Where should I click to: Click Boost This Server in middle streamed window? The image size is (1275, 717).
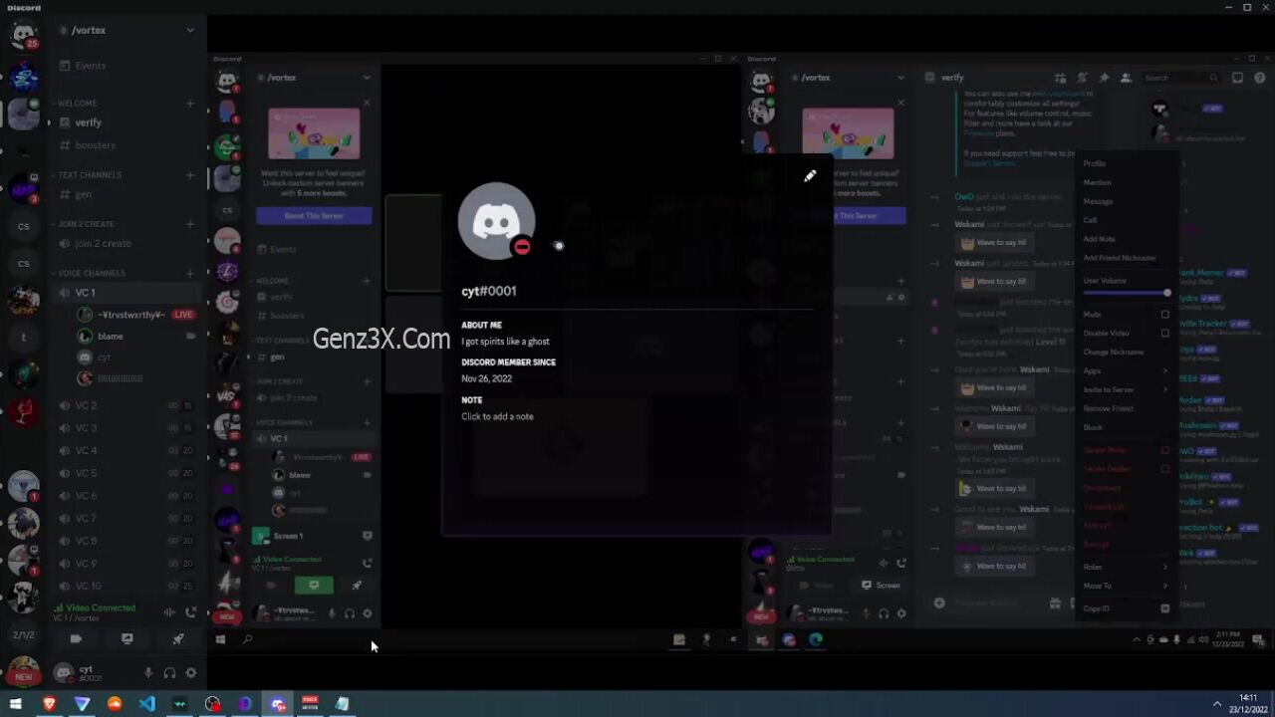[314, 216]
